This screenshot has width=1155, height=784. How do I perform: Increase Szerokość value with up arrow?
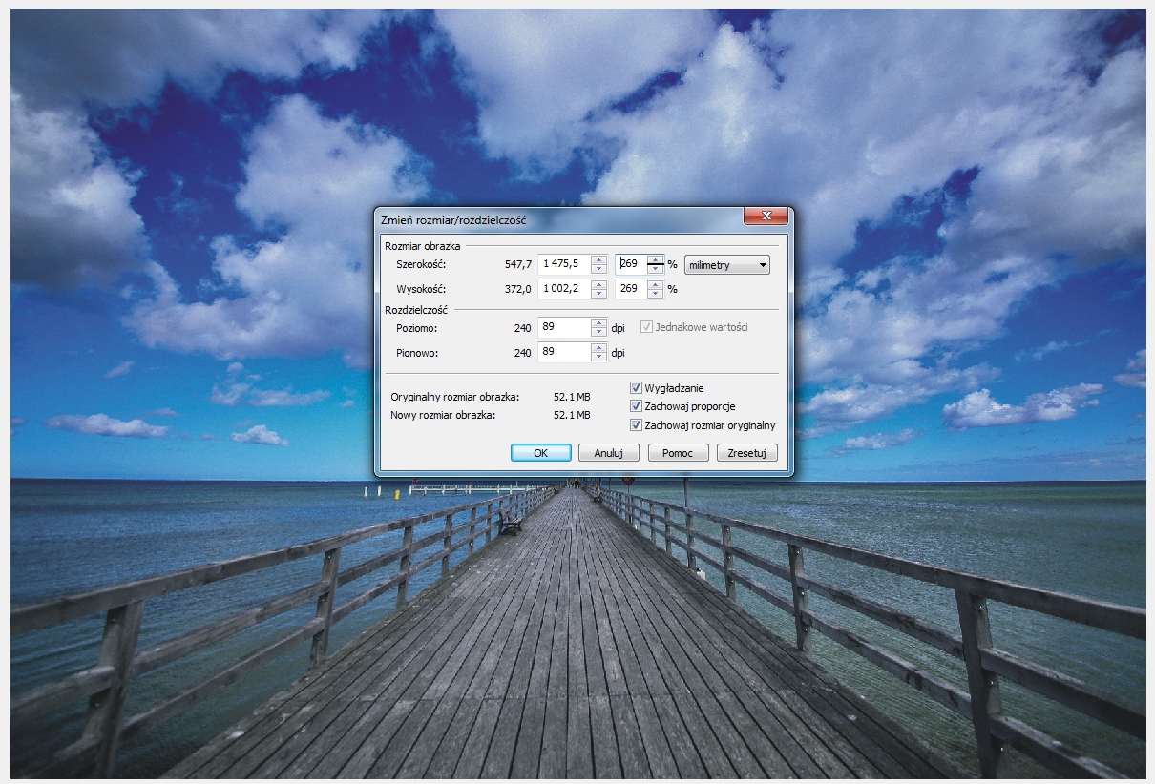[x=598, y=260]
